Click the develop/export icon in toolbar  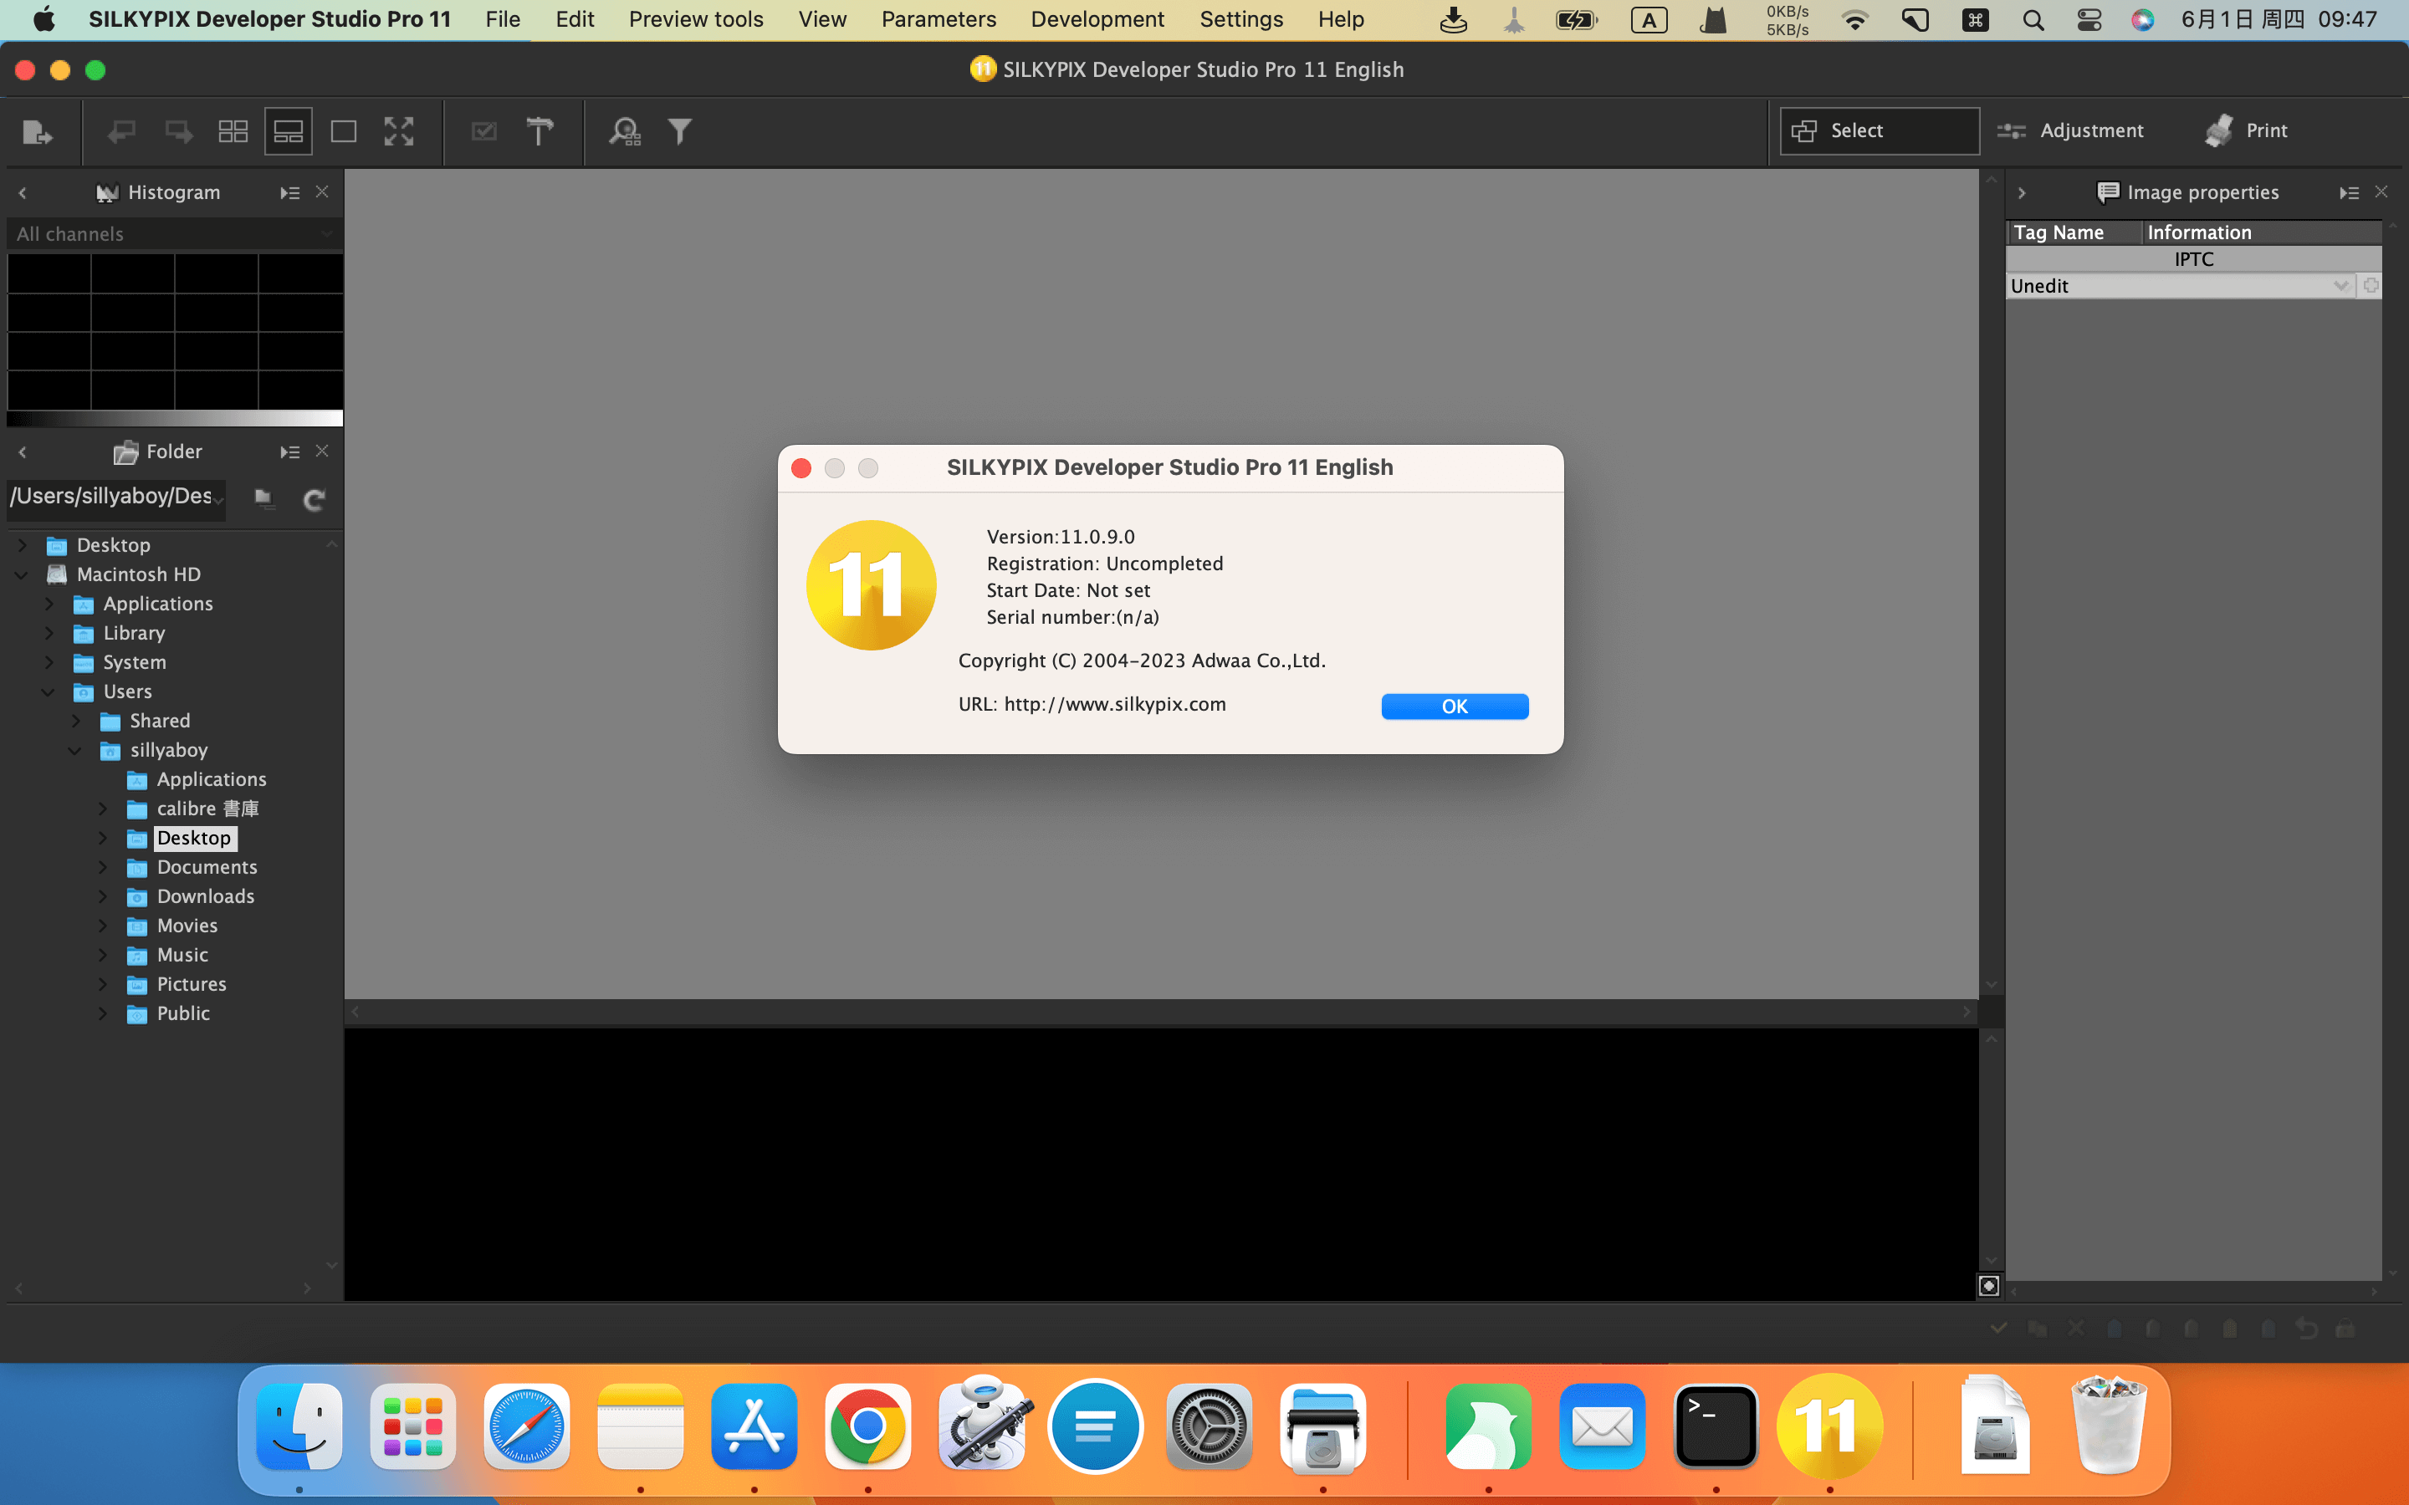tap(37, 131)
